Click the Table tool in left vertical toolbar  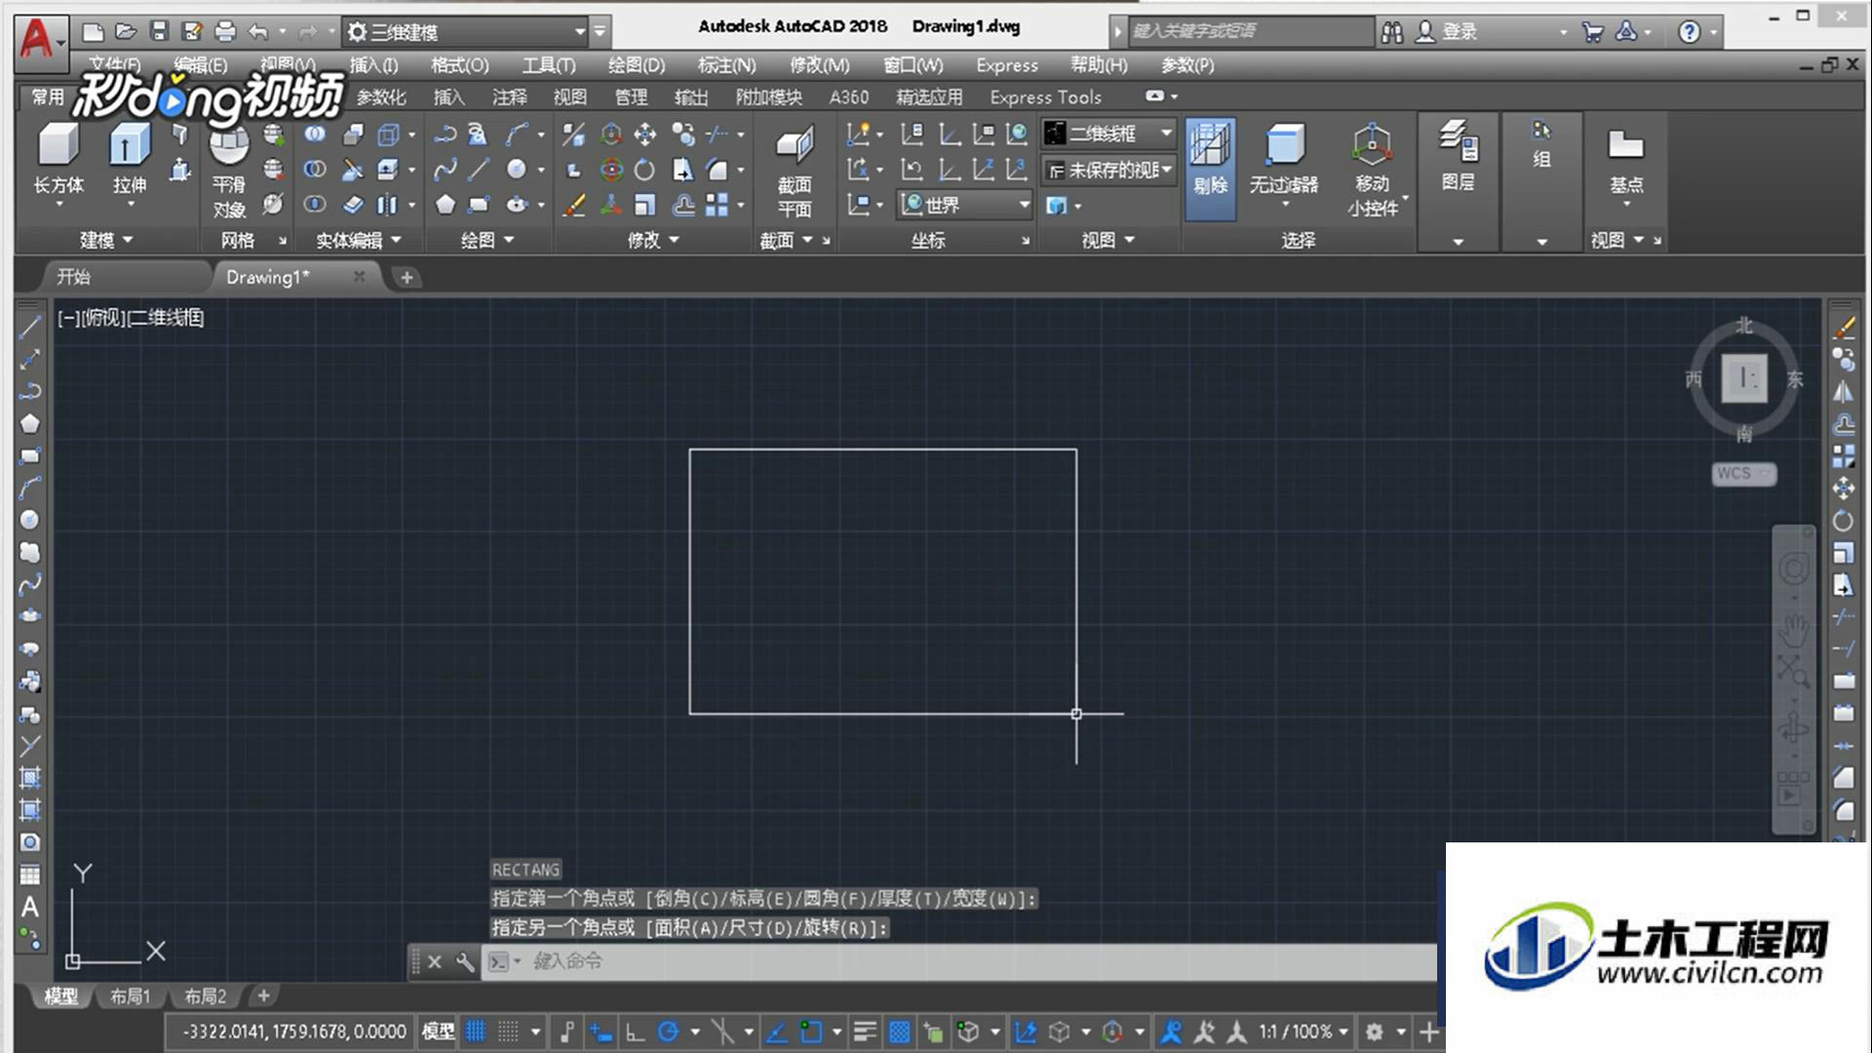[x=30, y=875]
